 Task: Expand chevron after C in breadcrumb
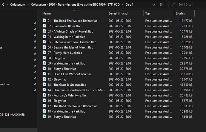(7, 5)
